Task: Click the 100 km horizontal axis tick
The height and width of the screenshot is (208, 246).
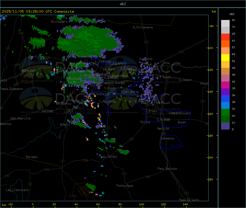Action: 142,204
